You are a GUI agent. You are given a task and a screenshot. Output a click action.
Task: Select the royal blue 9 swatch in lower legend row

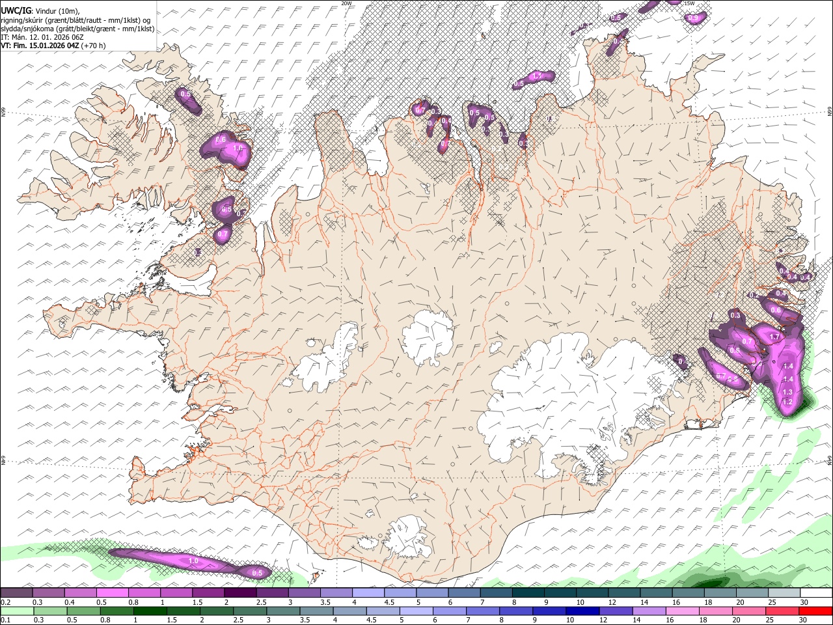pos(549,611)
